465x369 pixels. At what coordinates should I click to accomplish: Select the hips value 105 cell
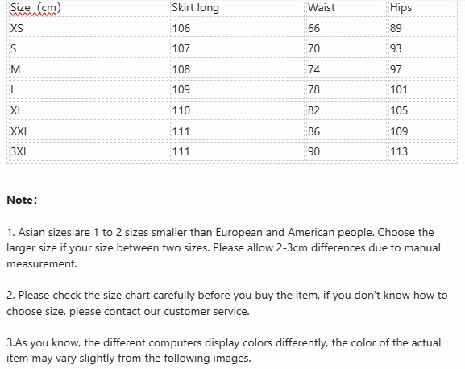pyautogui.click(x=421, y=110)
